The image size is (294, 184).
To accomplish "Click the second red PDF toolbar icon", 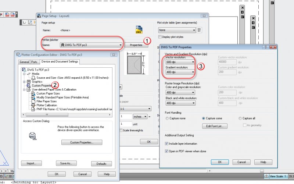I will click(x=13, y=14).
